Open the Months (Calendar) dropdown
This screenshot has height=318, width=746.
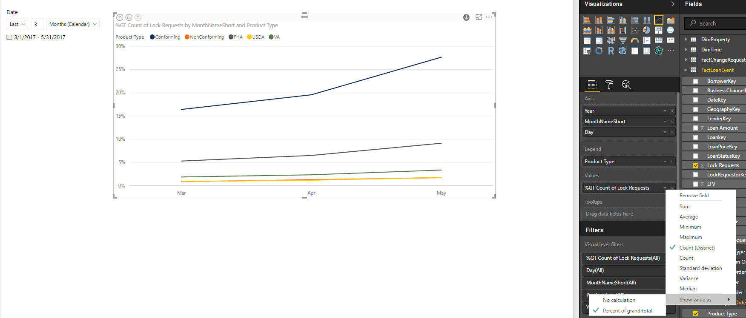pyautogui.click(x=73, y=24)
